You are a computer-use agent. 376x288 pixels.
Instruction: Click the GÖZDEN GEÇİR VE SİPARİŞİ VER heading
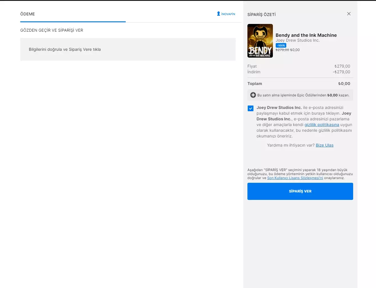click(x=51, y=30)
